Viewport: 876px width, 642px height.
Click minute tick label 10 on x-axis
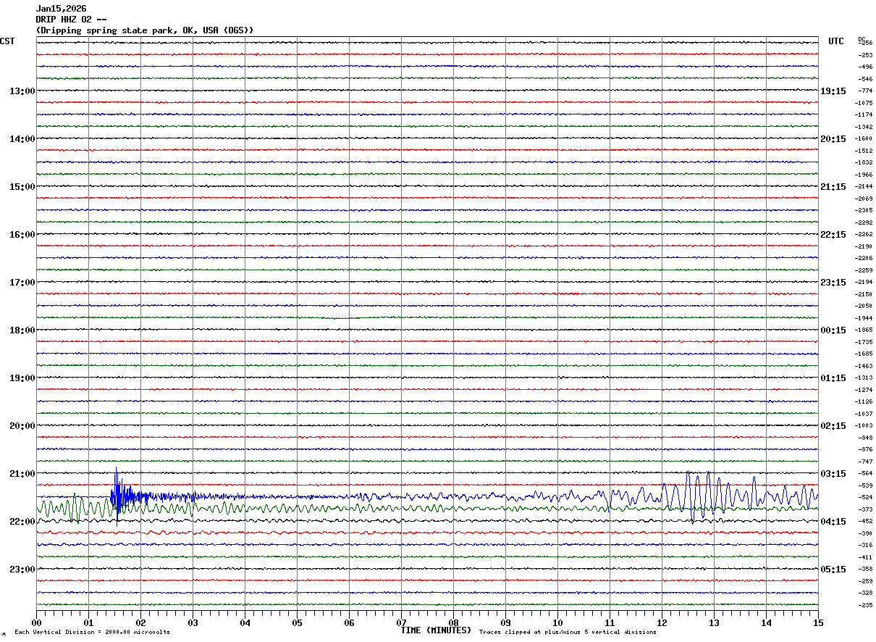coord(557,622)
